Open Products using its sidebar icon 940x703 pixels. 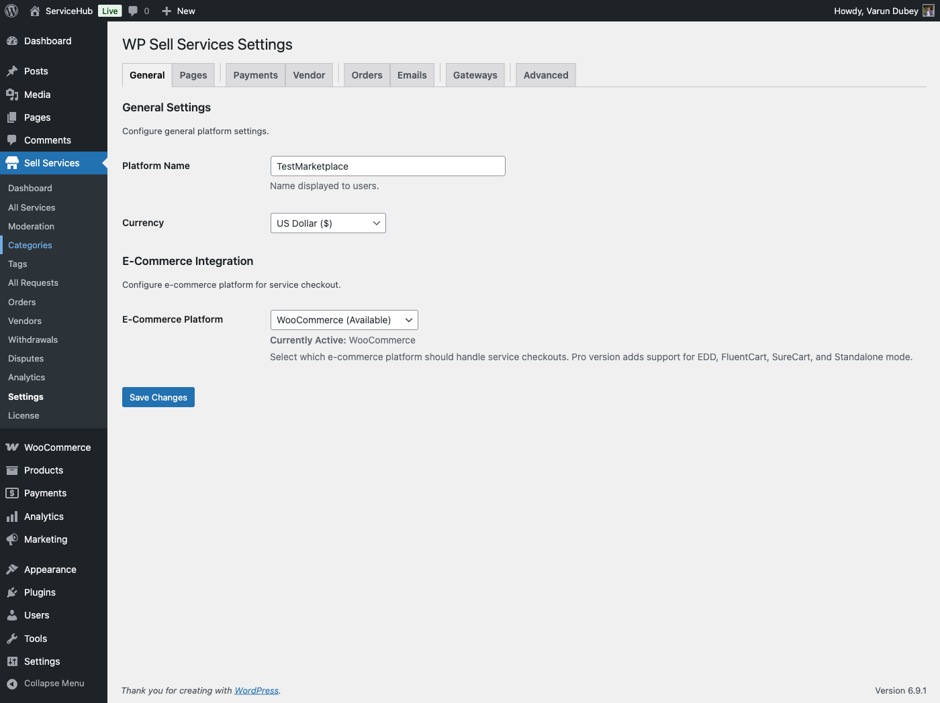12,470
